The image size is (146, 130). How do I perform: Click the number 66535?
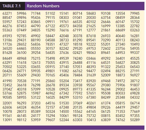[x=77, y=22]
